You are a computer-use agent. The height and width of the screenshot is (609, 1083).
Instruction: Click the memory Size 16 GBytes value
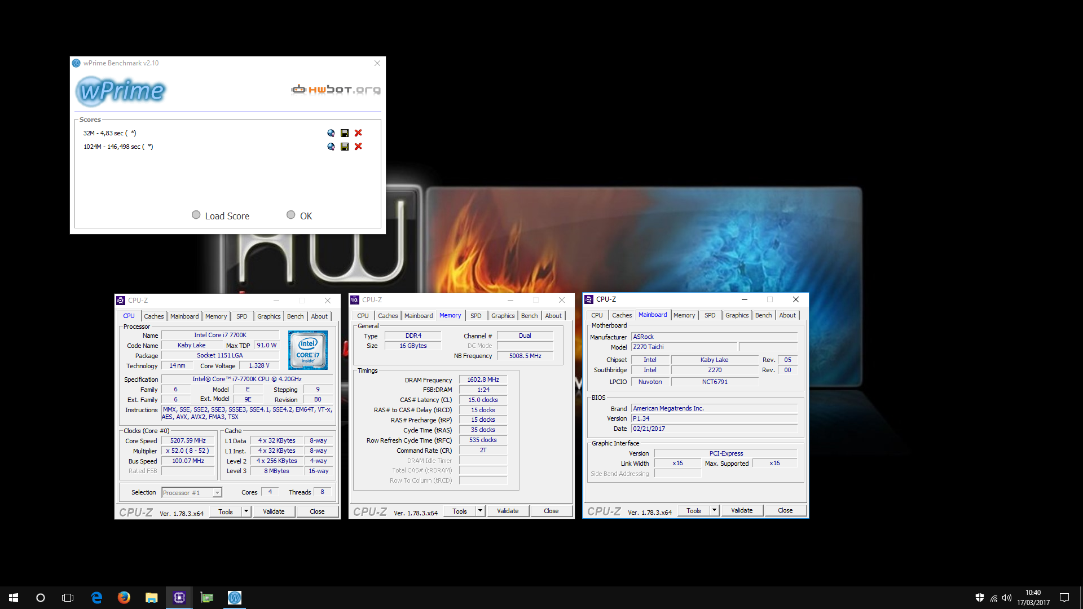click(x=413, y=346)
